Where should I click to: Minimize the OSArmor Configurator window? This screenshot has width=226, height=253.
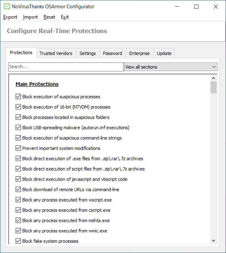point(177,7)
